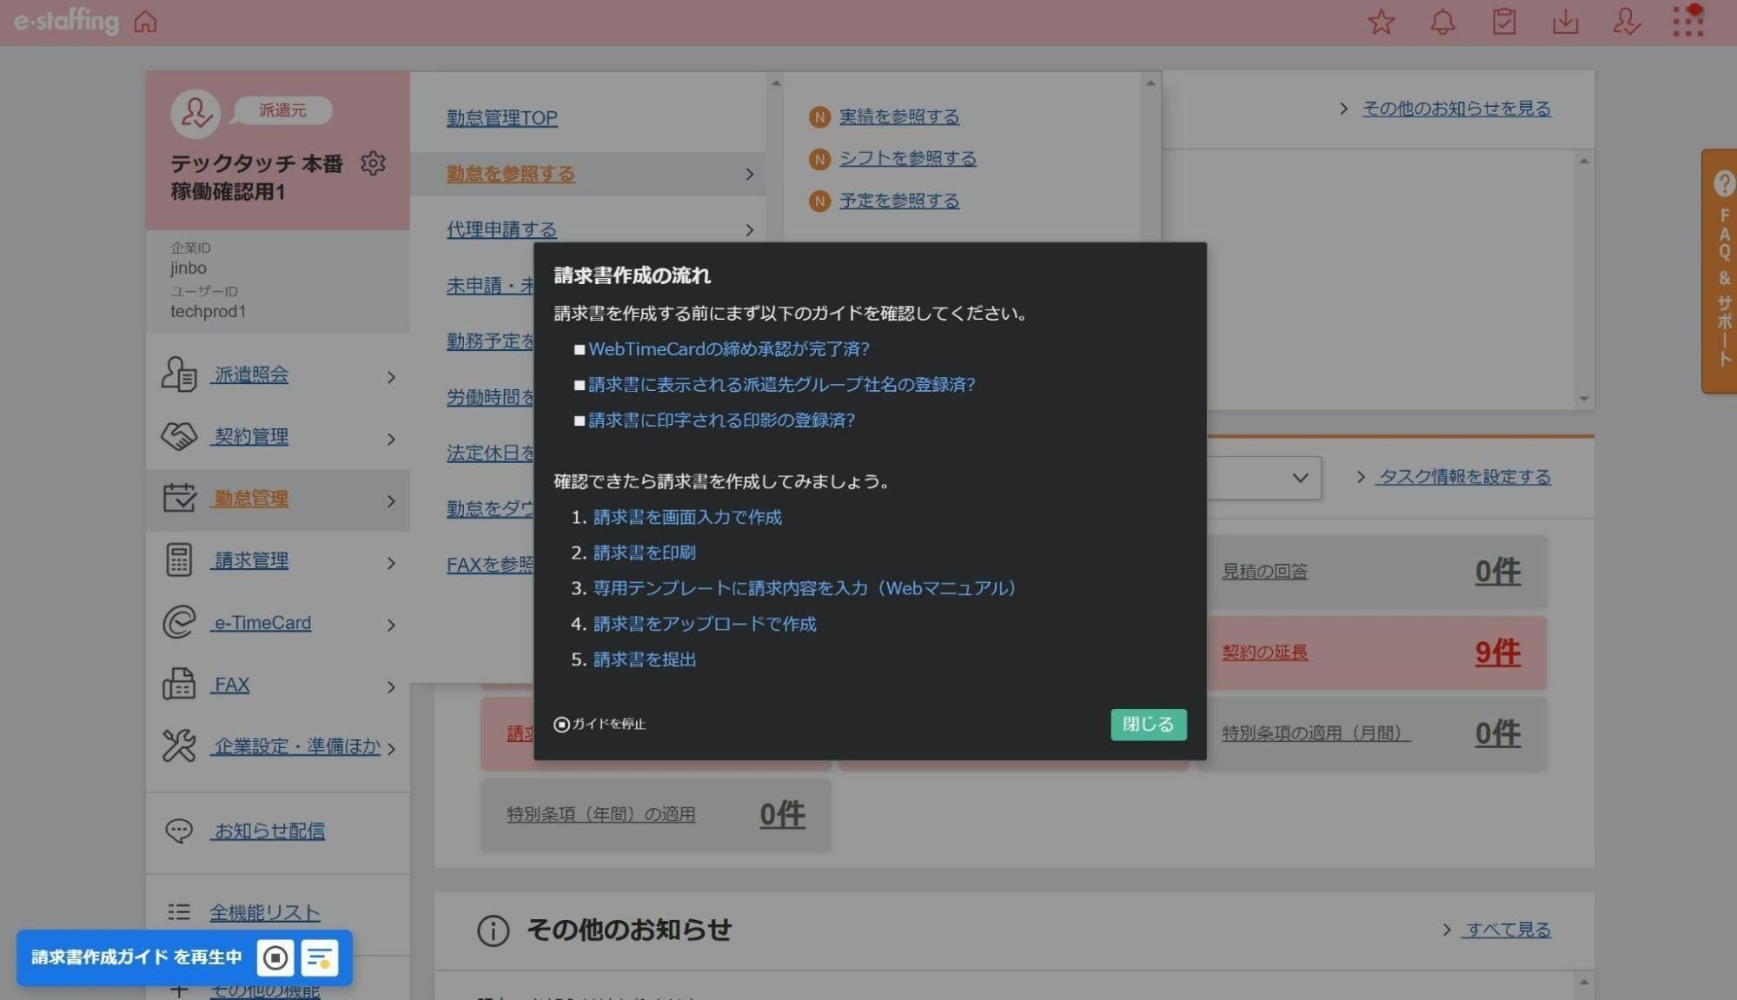Stop the playing guide via square stop icon
Image resolution: width=1737 pixels, height=1000 pixels.
pos(275,957)
